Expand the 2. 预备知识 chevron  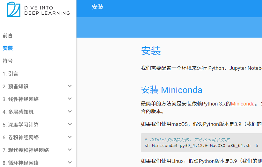coord(70,86)
